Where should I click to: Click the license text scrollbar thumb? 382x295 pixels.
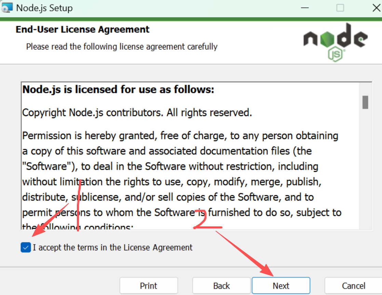pyautogui.click(x=365, y=102)
